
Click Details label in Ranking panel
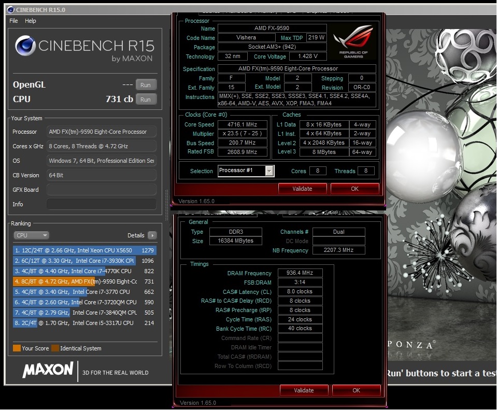(136, 235)
